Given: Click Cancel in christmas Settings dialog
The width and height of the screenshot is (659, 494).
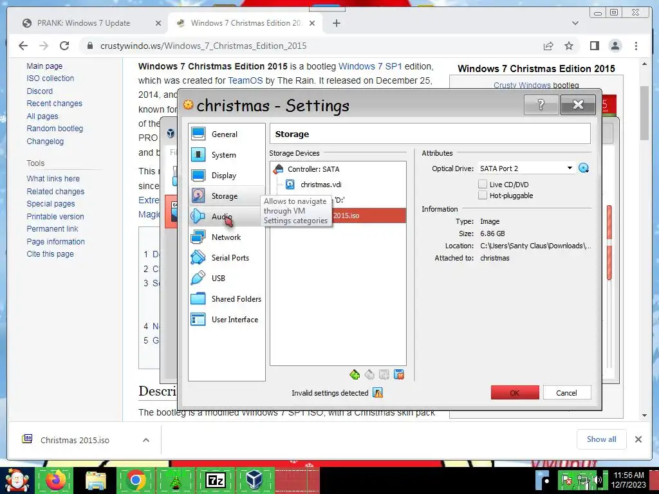Looking at the screenshot, I should point(566,393).
